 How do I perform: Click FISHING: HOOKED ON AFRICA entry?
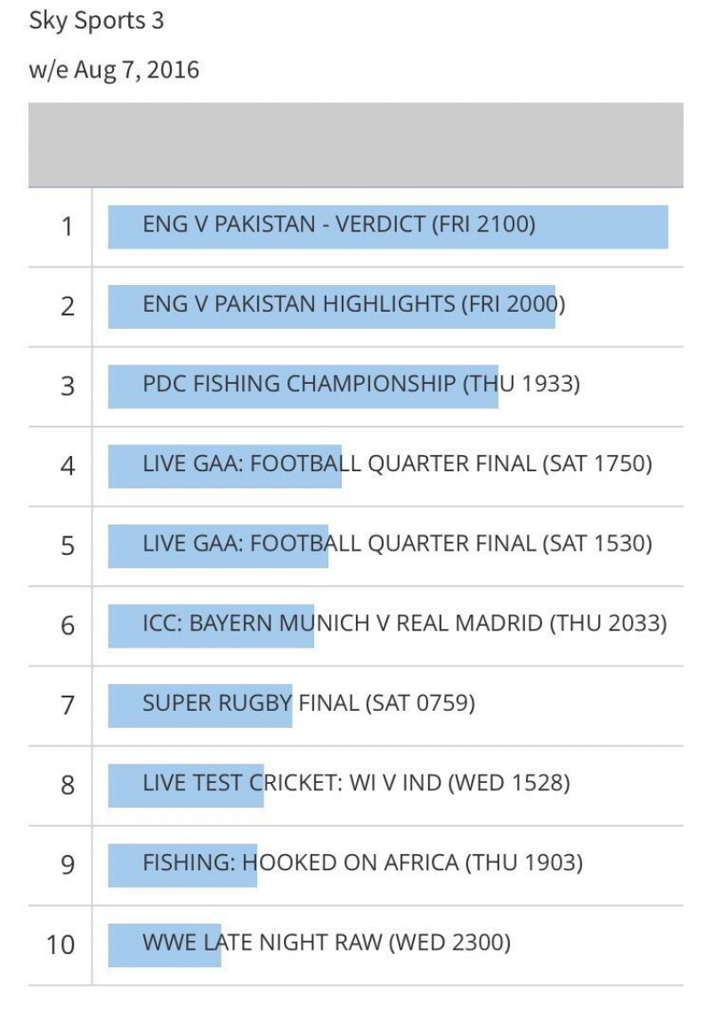363,863
